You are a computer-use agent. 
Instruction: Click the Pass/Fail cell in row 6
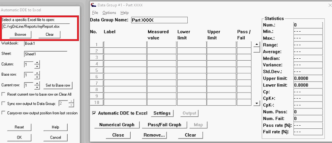coord(244,77)
